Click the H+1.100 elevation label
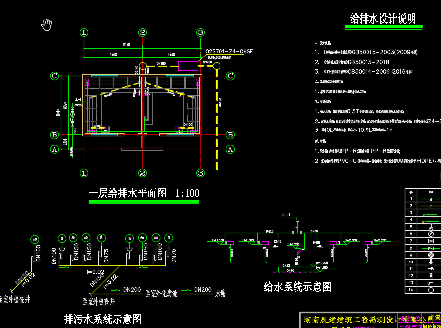The height and width of the screenshot is (328, 441). pos(322,268)
